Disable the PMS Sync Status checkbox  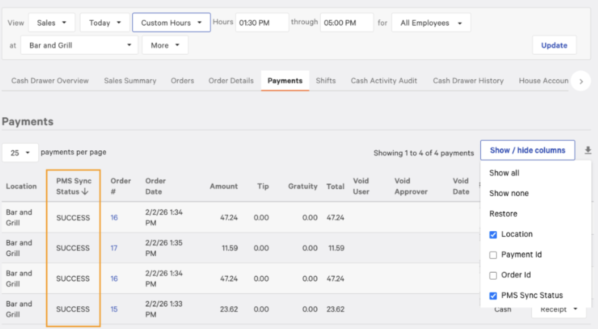pyautogui.click(x=493, y=296)
